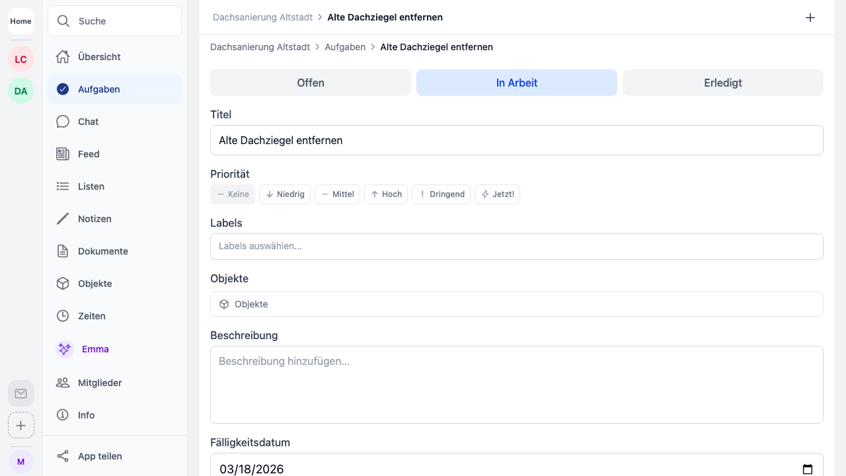Open the Labels auswählen dropdown

coord(516,246)
